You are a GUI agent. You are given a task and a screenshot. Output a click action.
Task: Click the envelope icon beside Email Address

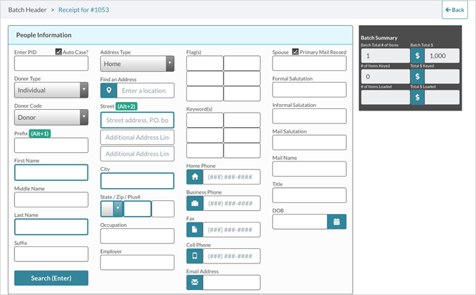(x=195, y=283)
